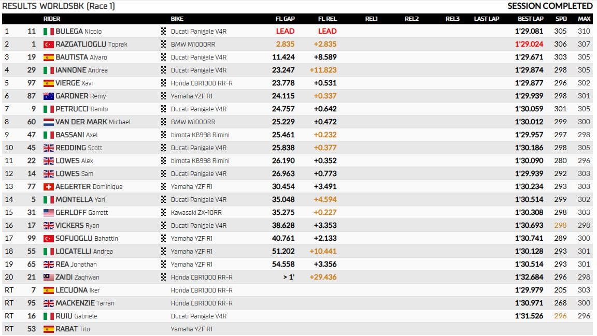The image size is (597, 336).
Task: Click best lap 1'32.684 in ZAIDI's row
Action: pos(529,277)
